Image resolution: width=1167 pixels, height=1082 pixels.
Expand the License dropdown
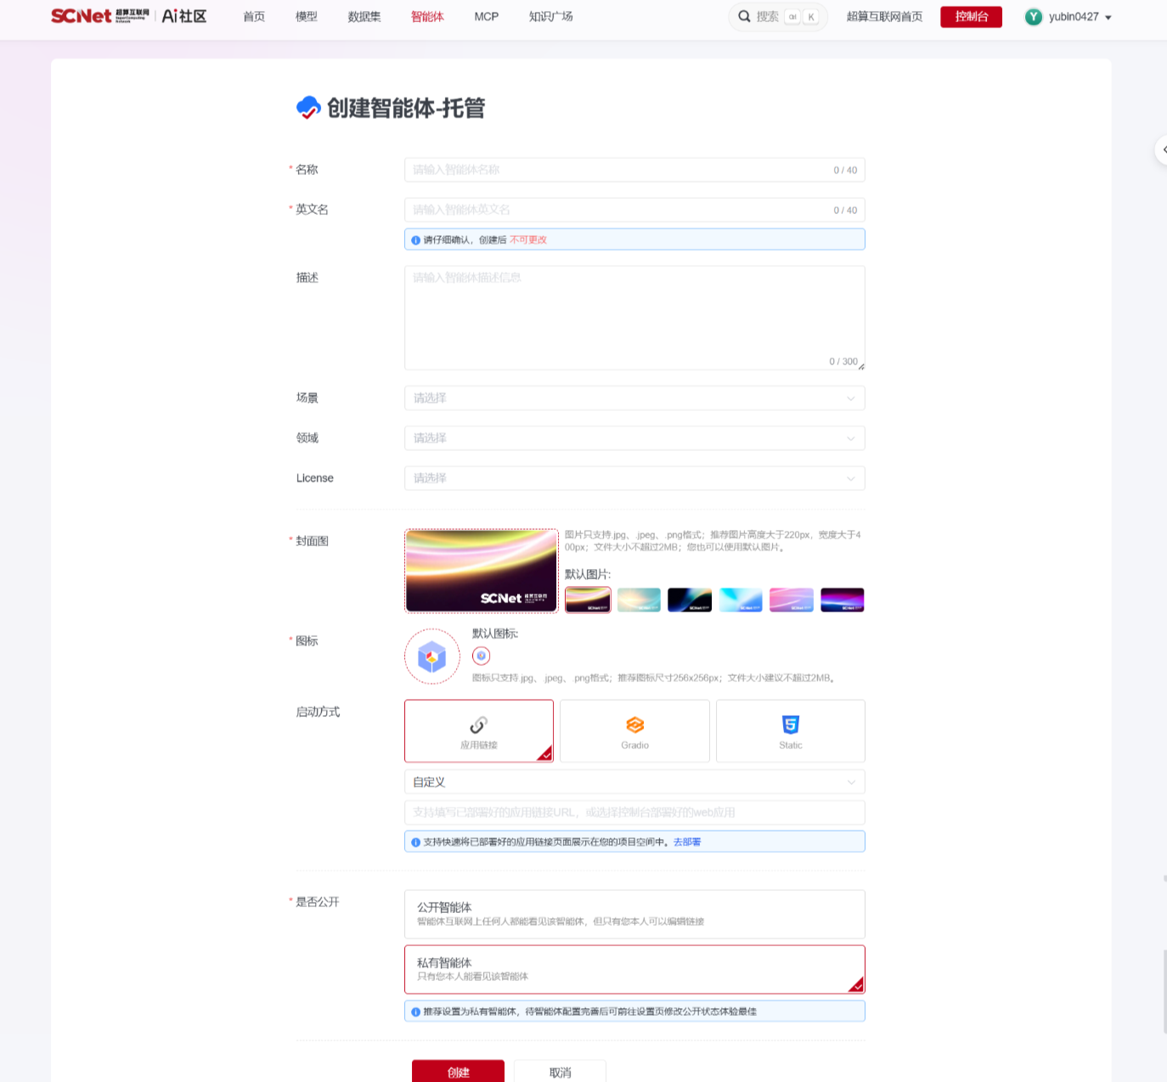pos(634,478)
